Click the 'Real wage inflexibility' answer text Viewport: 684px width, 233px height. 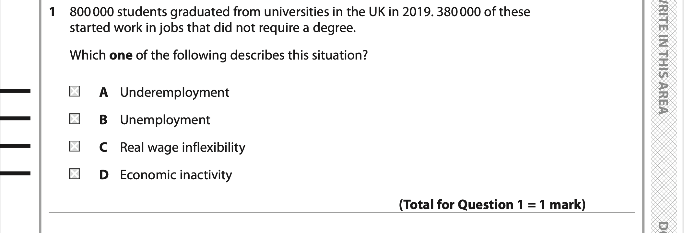(x=183, y=148)
